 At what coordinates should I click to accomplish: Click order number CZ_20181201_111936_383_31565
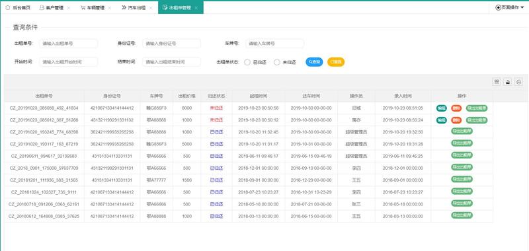pyautogui.click(x=44, y=180)
